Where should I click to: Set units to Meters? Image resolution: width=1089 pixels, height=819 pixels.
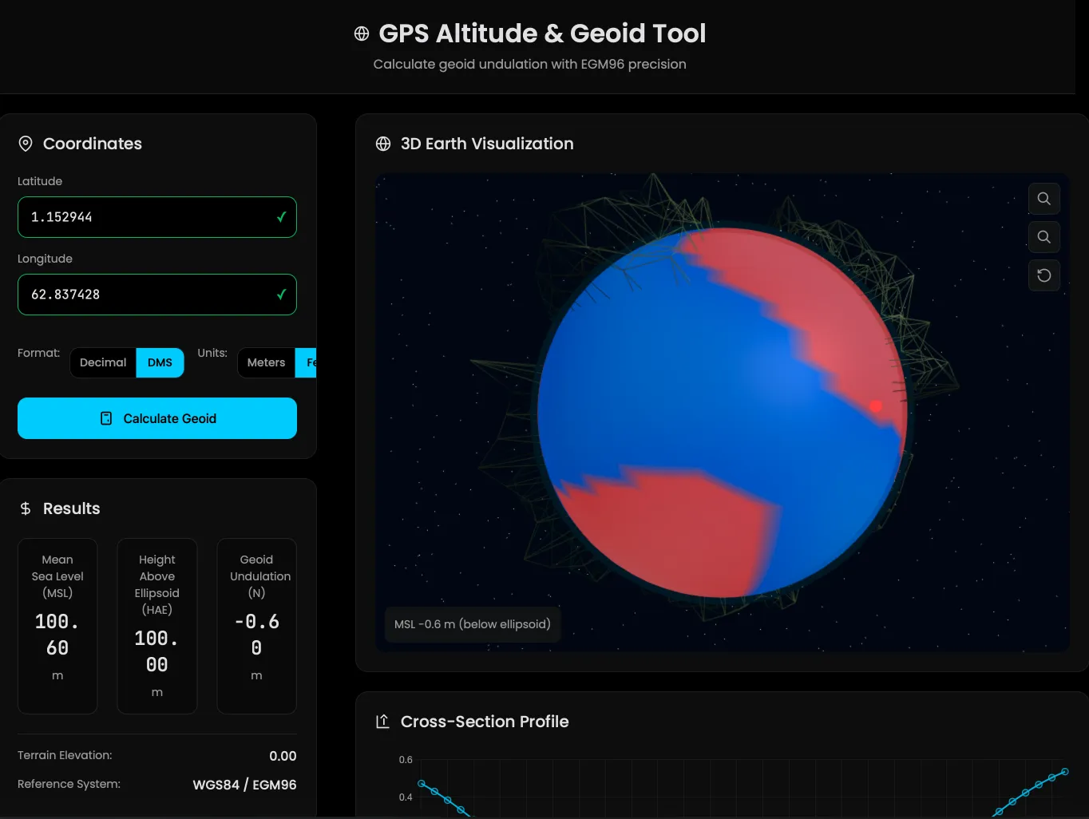(266, 362)
